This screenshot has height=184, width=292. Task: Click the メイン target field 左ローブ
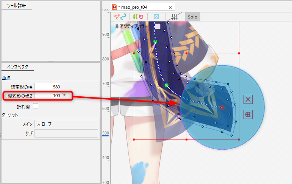[66, 124]
